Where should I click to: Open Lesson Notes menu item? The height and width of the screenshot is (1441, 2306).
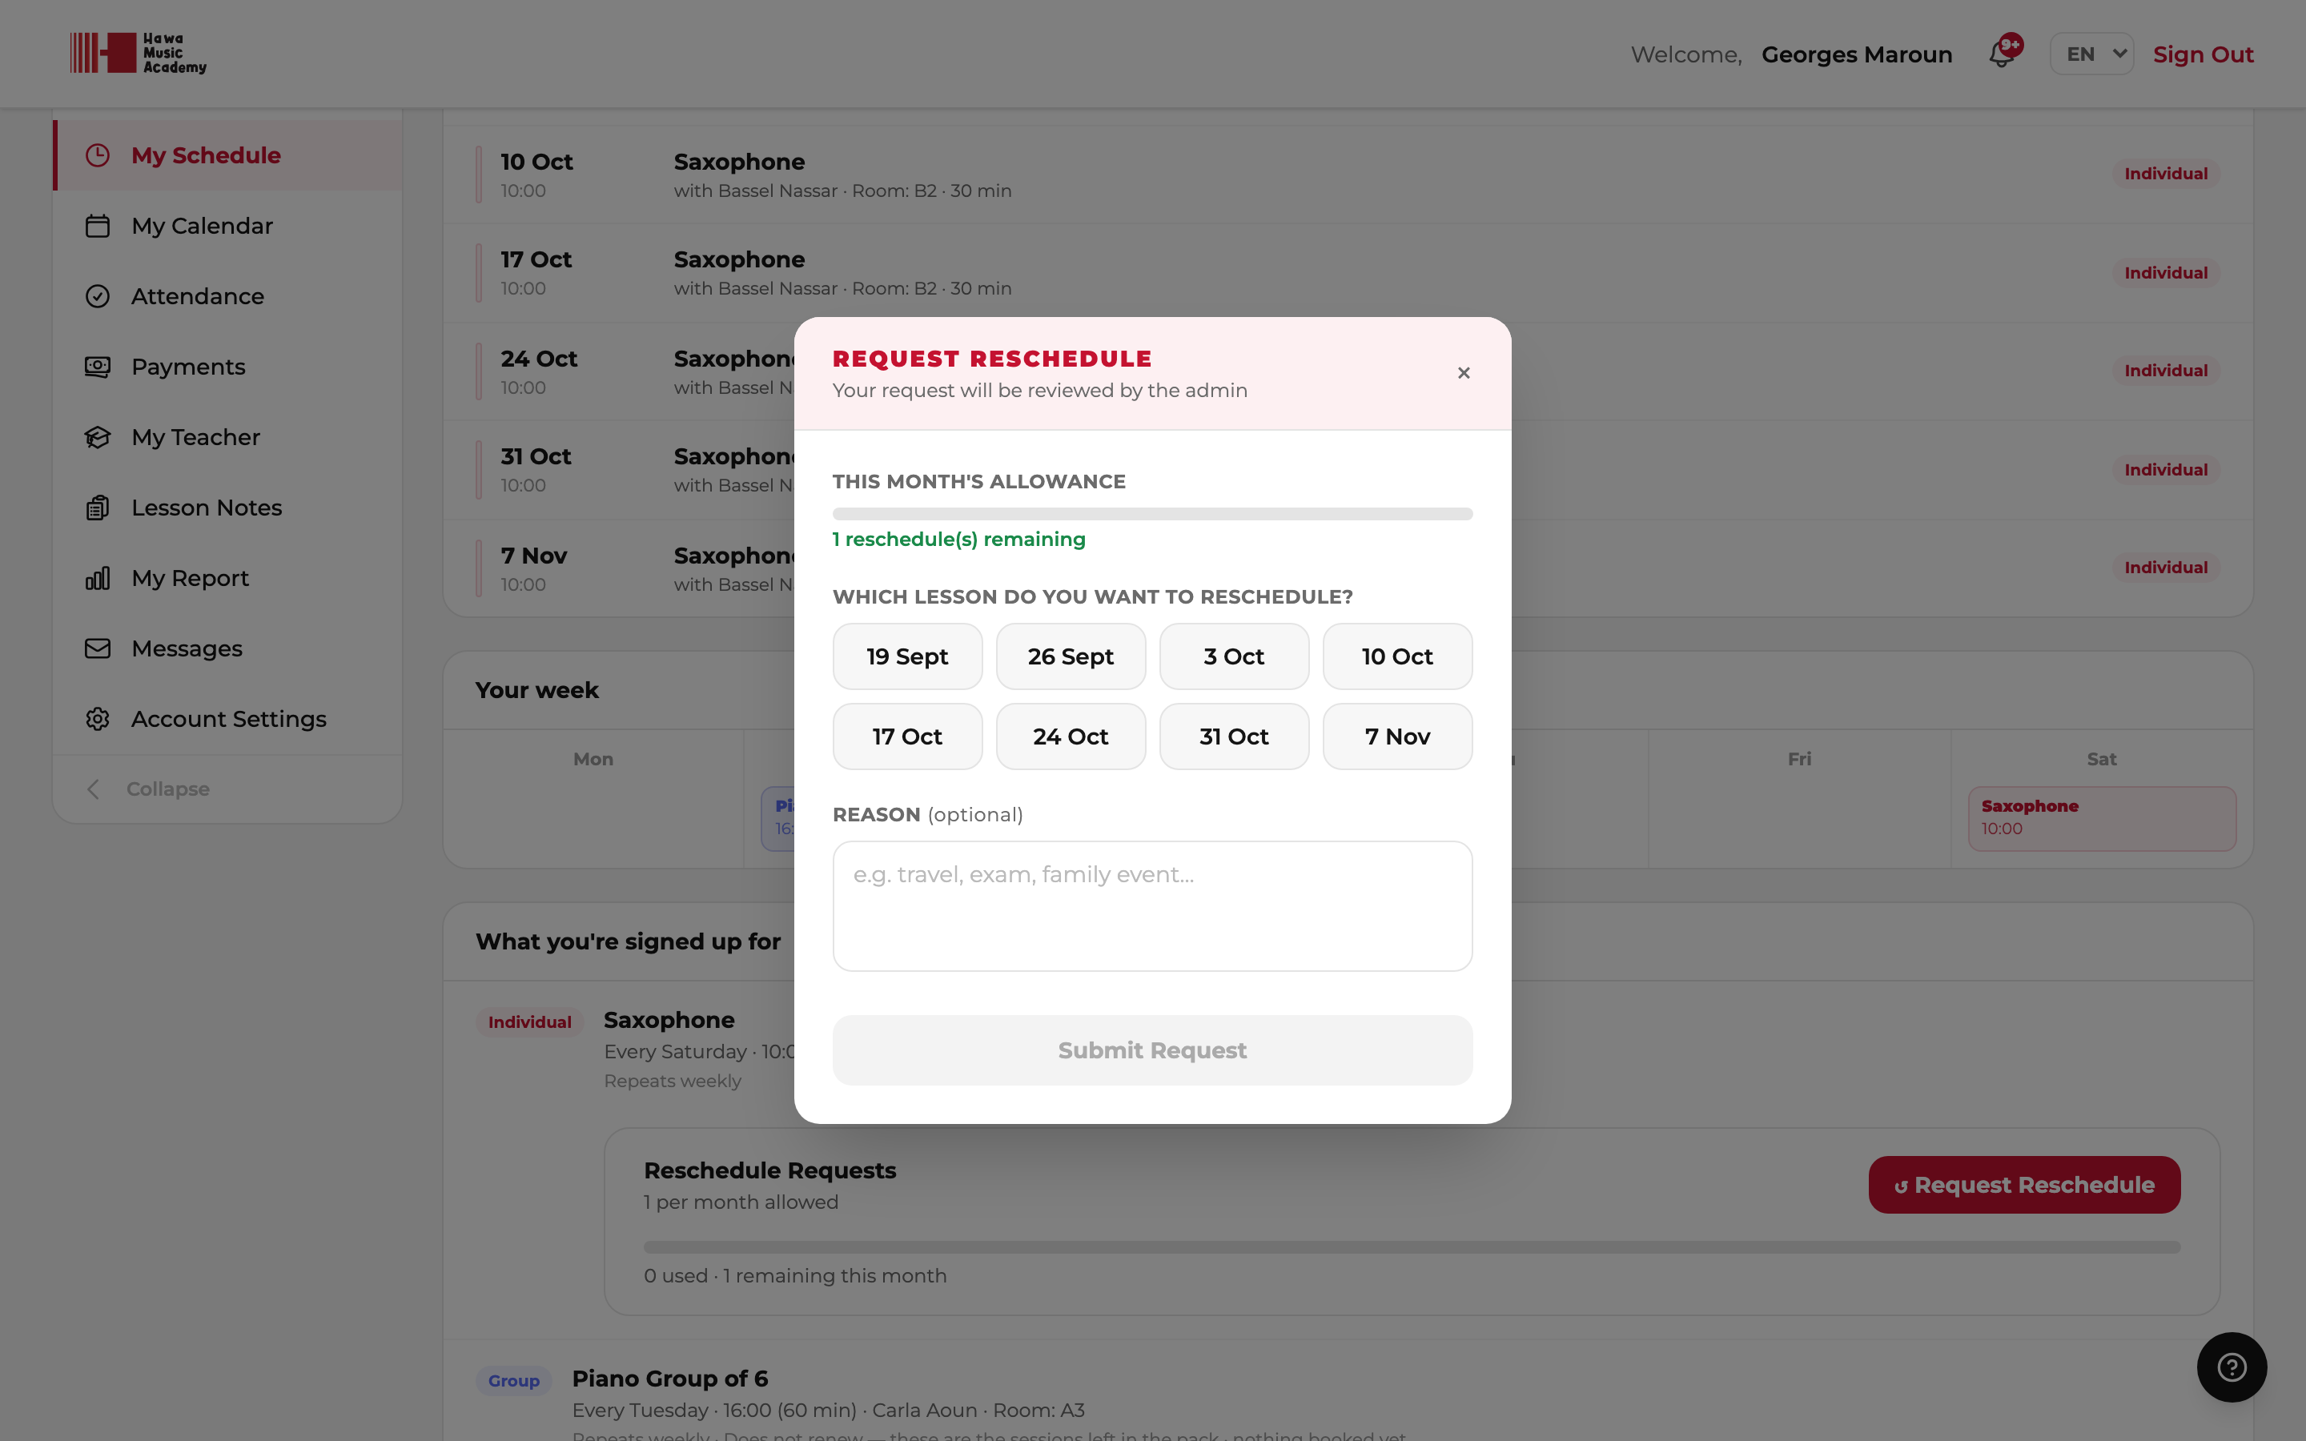tap(227, 508)
